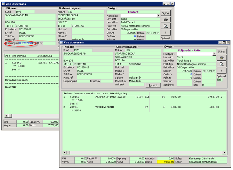Screen dimensions: 233x170
Task: Click Följesedel - Aktiv status text
Action: (x=189, y=50)
